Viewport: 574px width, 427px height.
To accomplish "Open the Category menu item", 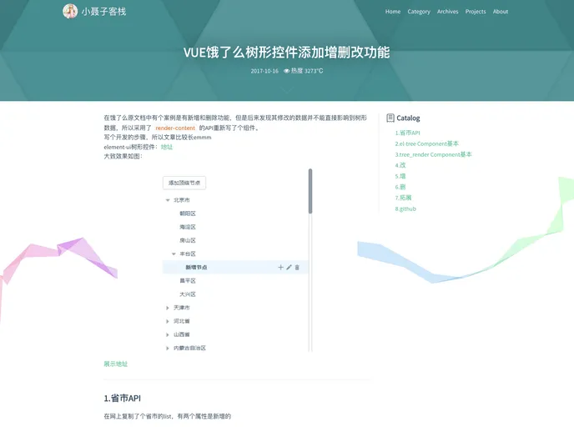I will coord(419,12).
